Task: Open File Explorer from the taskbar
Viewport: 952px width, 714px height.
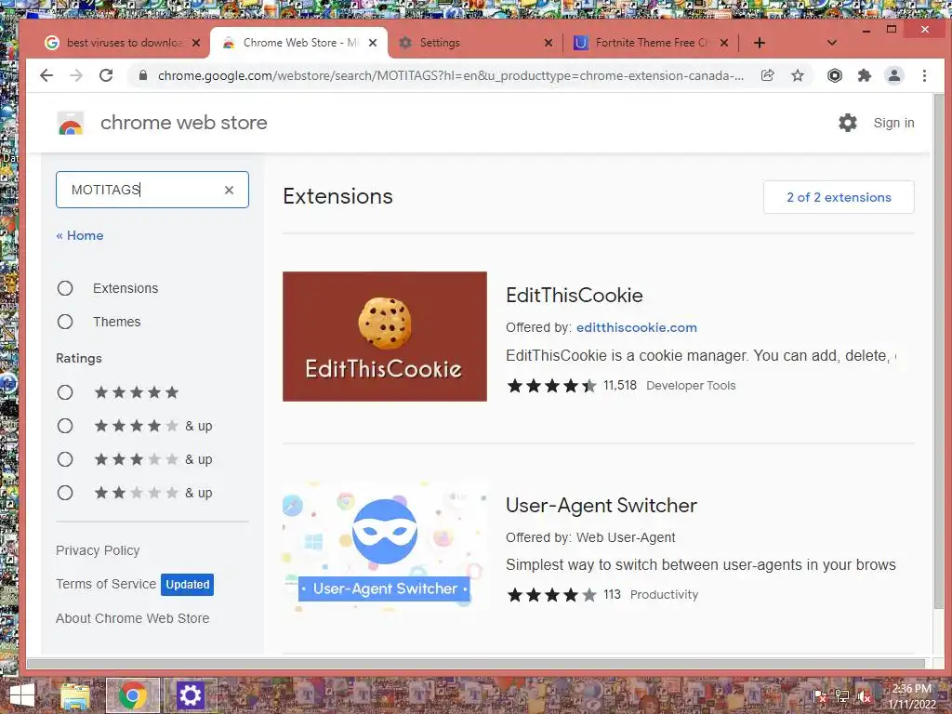Action: click(x=75, y=695)
